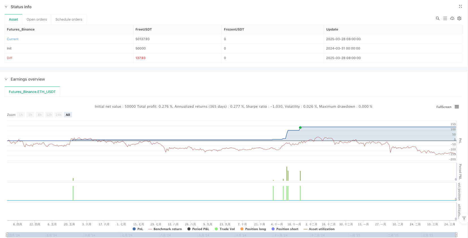Click the red 137.93 diff value
The width and height of the screenshot is (468, 238).
pos(140,58)
